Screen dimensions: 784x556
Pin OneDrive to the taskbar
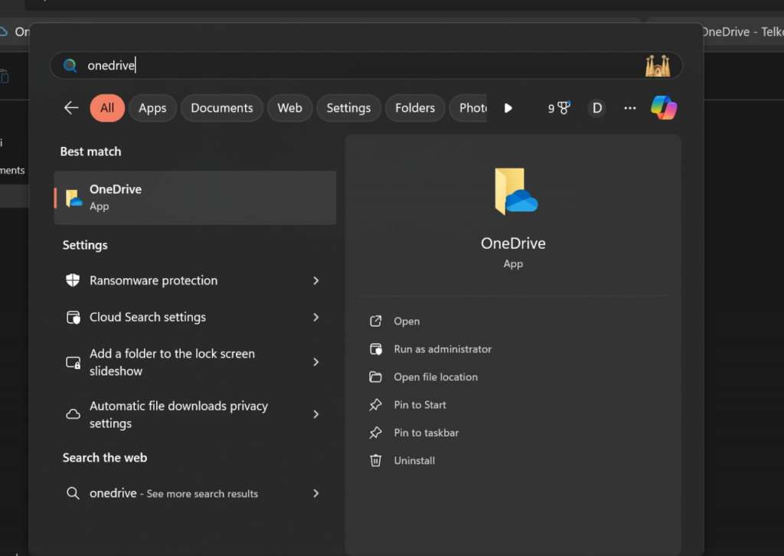tap(425, 433)
